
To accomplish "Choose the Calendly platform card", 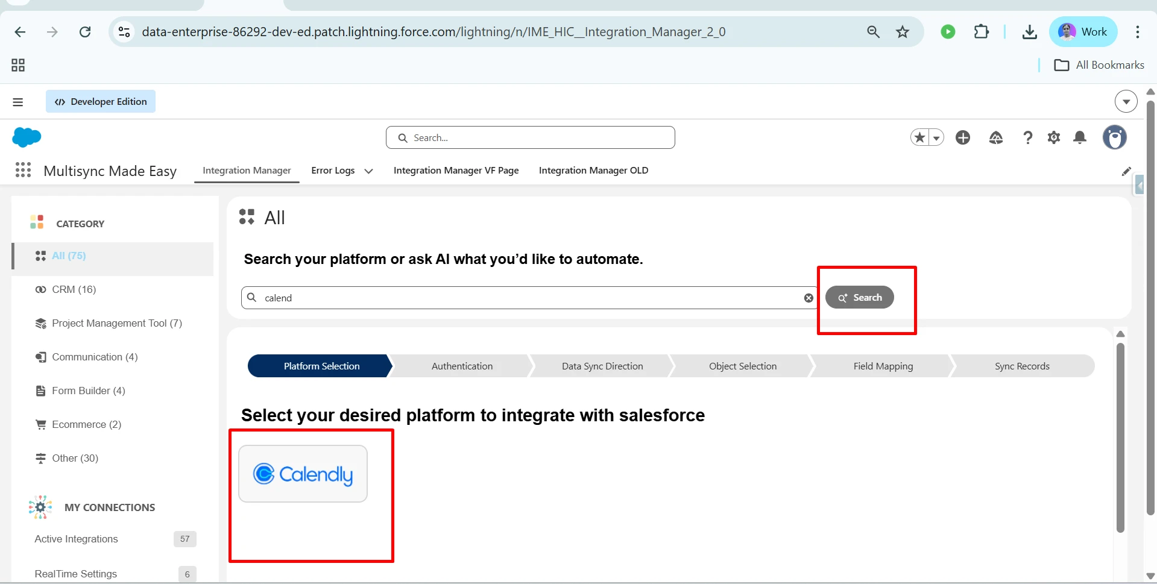I will pyautogui.click(x=303, y=474).
